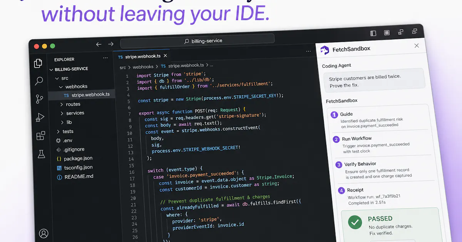Click the "Coding Agent" heading
This screenshot has height=242, width=462.
[336, 66]
